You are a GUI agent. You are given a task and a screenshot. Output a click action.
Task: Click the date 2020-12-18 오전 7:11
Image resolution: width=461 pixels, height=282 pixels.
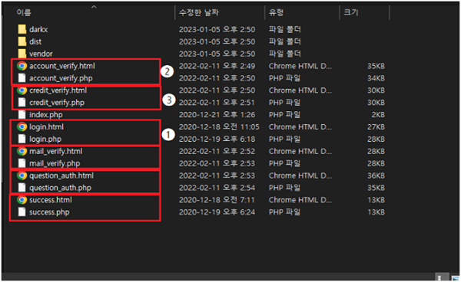click(x=217, y=200)
